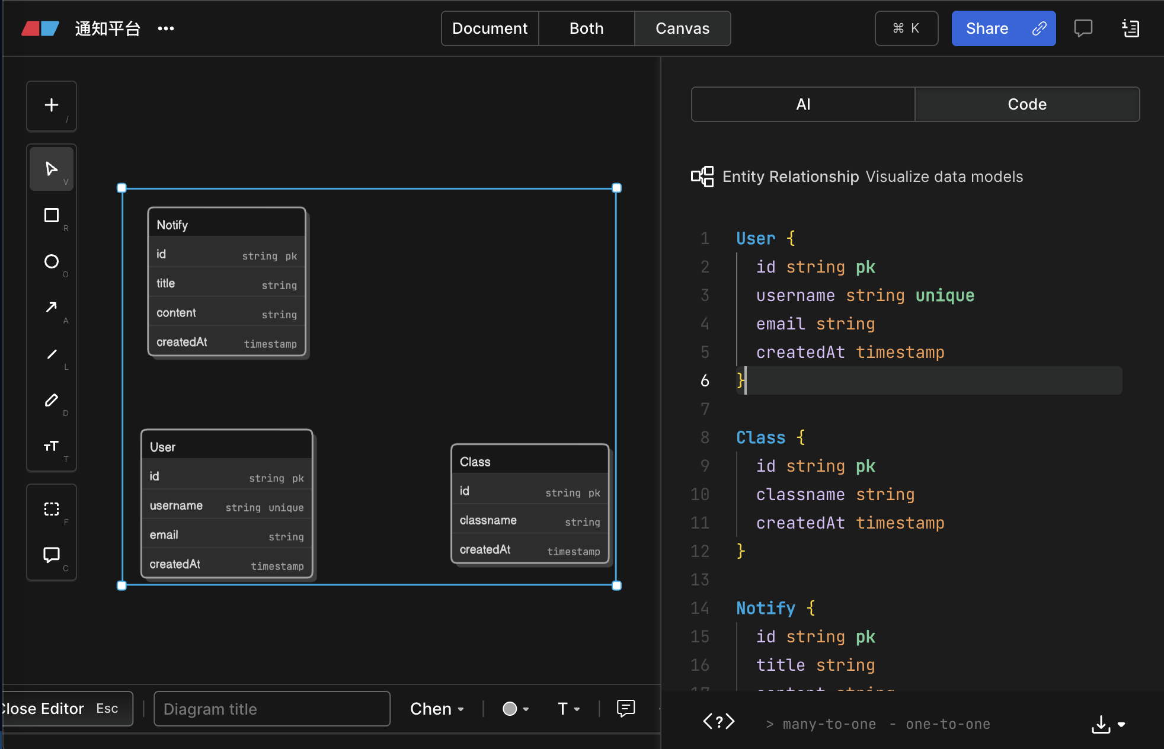The height and width of the screenshot is (749, 1164).
Task: Click the plus insert button
Action: [52, 105]
